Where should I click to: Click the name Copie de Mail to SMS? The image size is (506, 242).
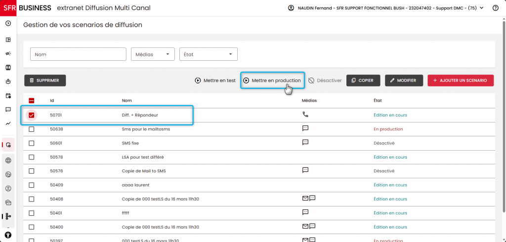(144, 171)
